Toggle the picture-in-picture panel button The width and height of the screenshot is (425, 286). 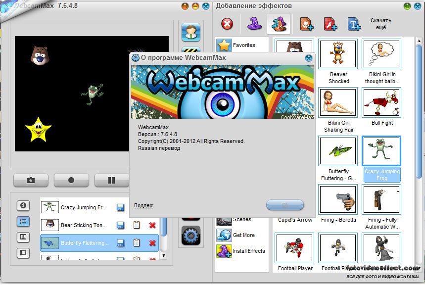[23, 237]
